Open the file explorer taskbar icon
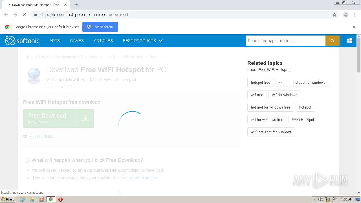Image resolution: width=361 pixels, height=203 pixels. click(32, 199)
